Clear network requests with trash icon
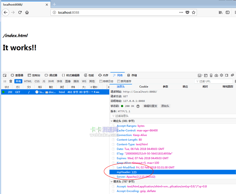Image resolution: width=236 pixels, height=194 pixels. pyautogui.click(x=11, y=81)
